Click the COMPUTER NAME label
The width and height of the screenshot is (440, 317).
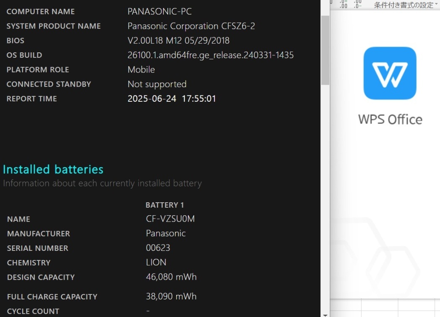tap(41, 11)
